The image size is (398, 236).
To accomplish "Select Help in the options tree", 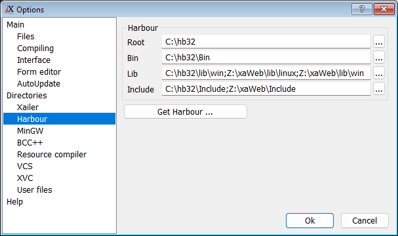I will (x=14, y=202).
